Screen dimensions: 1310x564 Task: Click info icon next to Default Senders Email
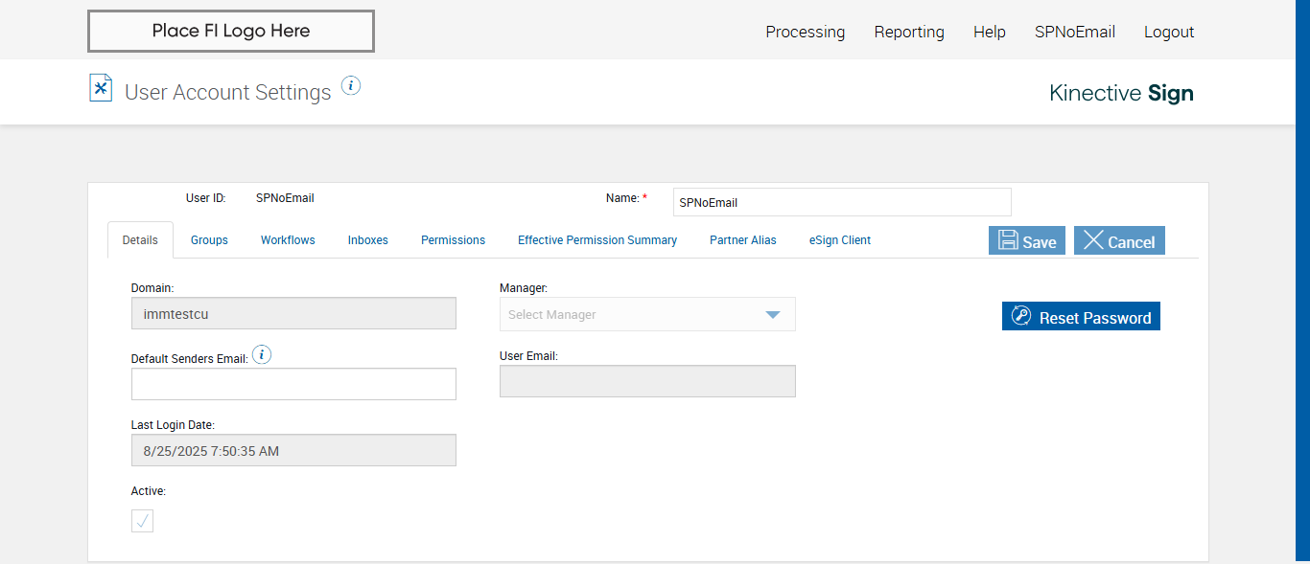point(262,355)
